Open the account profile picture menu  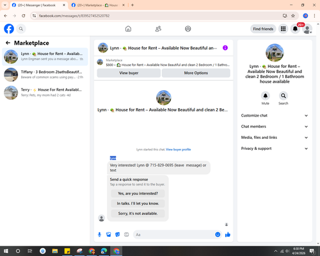pos(307,29)
